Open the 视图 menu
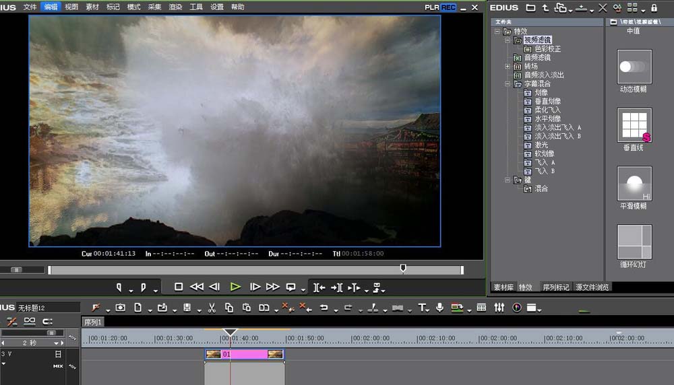Screen dimensions: 674x385 (71, 7)
